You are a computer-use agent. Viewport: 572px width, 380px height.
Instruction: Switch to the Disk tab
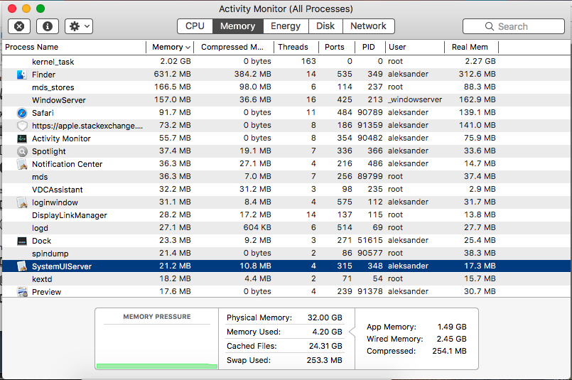(325, 26)
